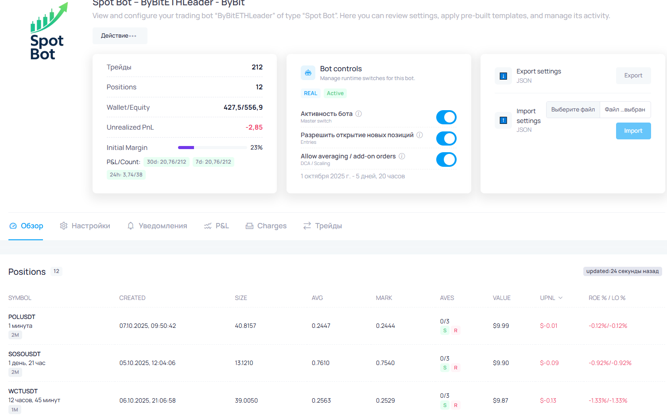667x415 pixels.
Task: Click the Выберите файл file chooser
Action: coord(573,110)
